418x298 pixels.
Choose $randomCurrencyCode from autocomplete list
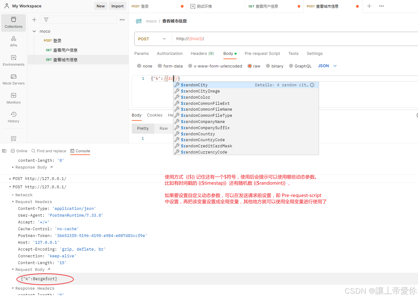click(x=246, y=152)
